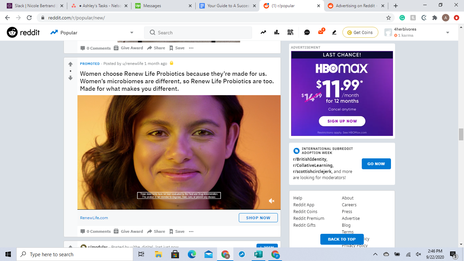Click the GO NOW button
This screenshot has height=261, width=464.
point(376,164)
